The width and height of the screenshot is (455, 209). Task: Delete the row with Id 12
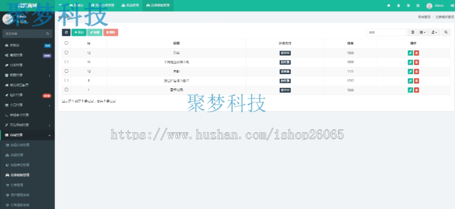(x=417, y=53)
